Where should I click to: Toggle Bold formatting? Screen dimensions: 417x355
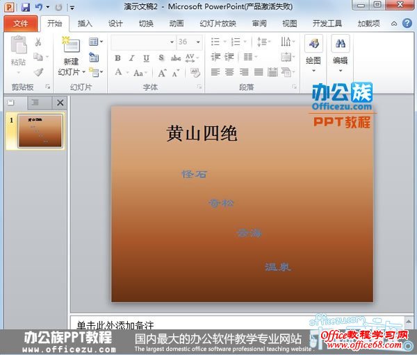coord(118,58)
